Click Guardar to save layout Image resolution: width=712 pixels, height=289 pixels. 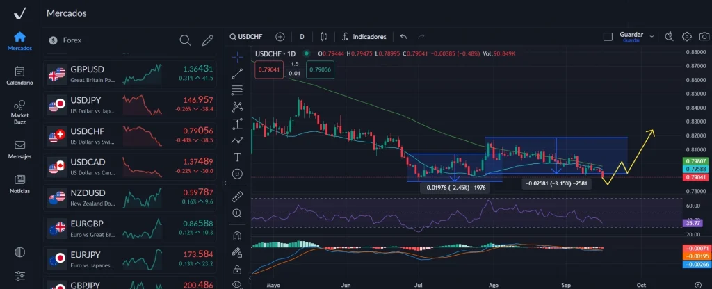pyautogui.click(x=631, y=36)
